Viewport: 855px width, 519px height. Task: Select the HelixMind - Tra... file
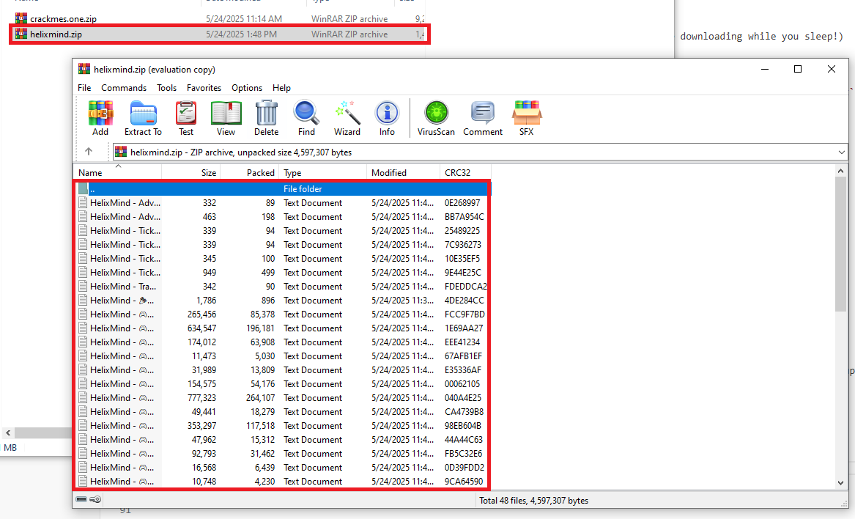283,287
